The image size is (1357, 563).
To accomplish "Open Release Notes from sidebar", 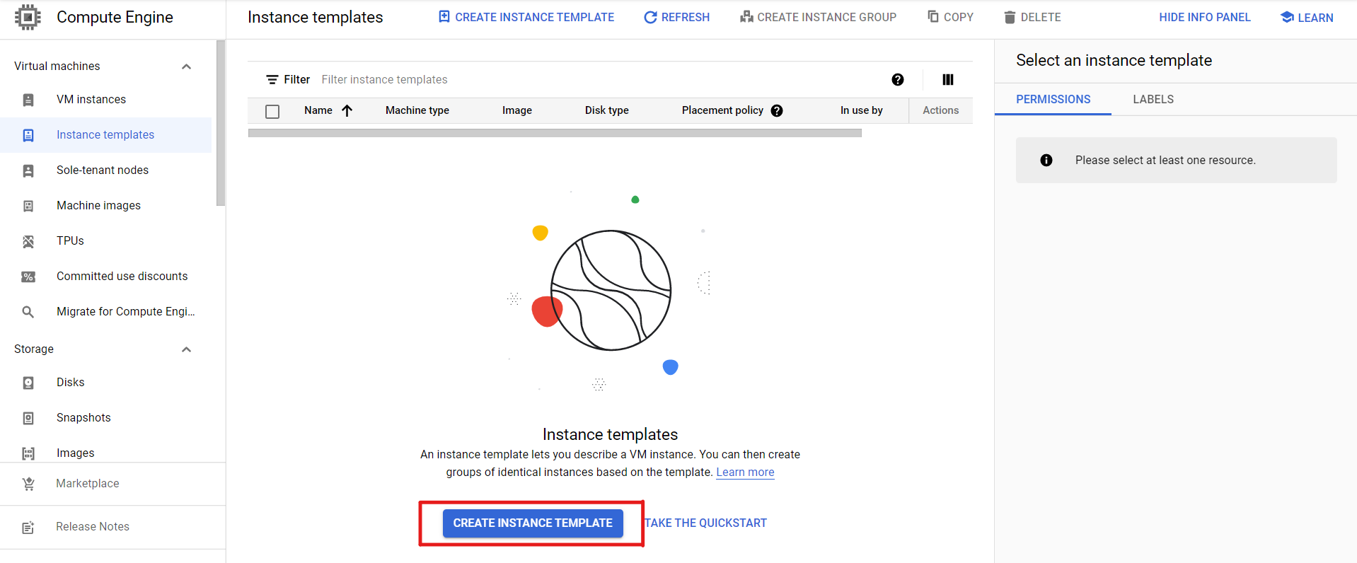I will (93, 527).
